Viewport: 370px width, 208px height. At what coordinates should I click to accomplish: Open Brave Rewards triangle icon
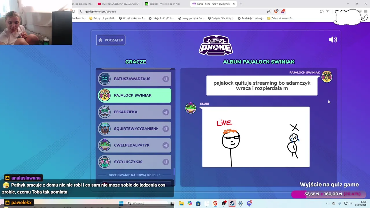283,12
